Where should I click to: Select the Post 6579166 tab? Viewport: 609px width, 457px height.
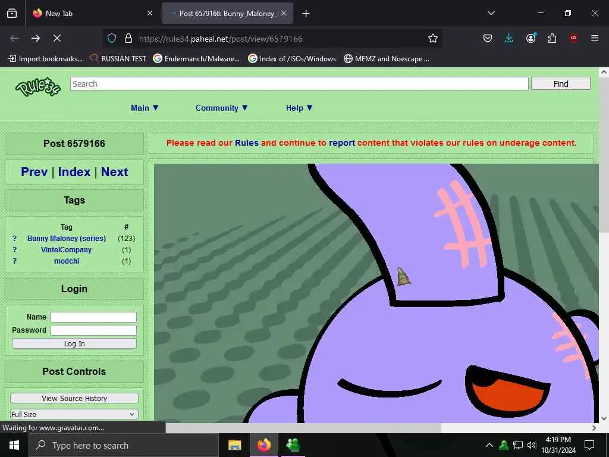(228, 13)
